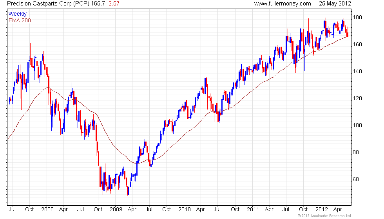Click the Oct label just before 2010
This screenshot has width=384, height=219.
167,210
